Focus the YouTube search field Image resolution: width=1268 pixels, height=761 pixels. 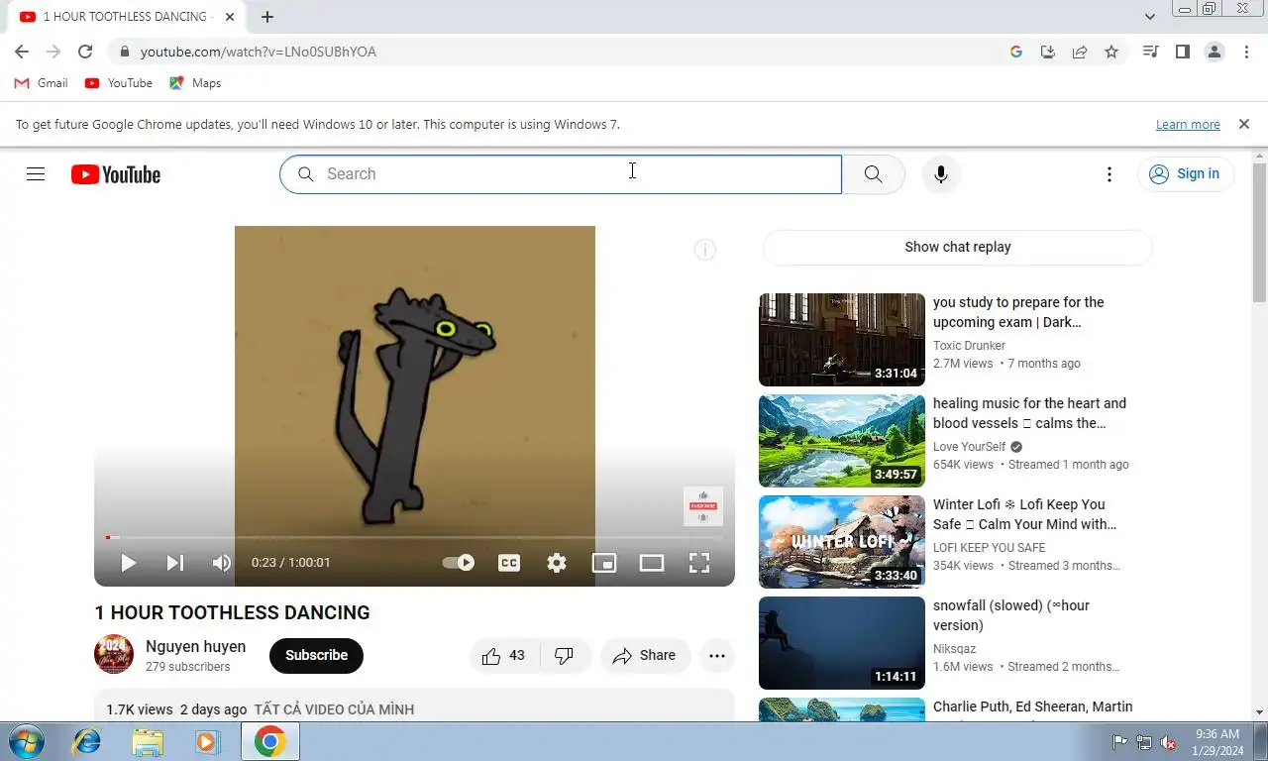(561, 174)
